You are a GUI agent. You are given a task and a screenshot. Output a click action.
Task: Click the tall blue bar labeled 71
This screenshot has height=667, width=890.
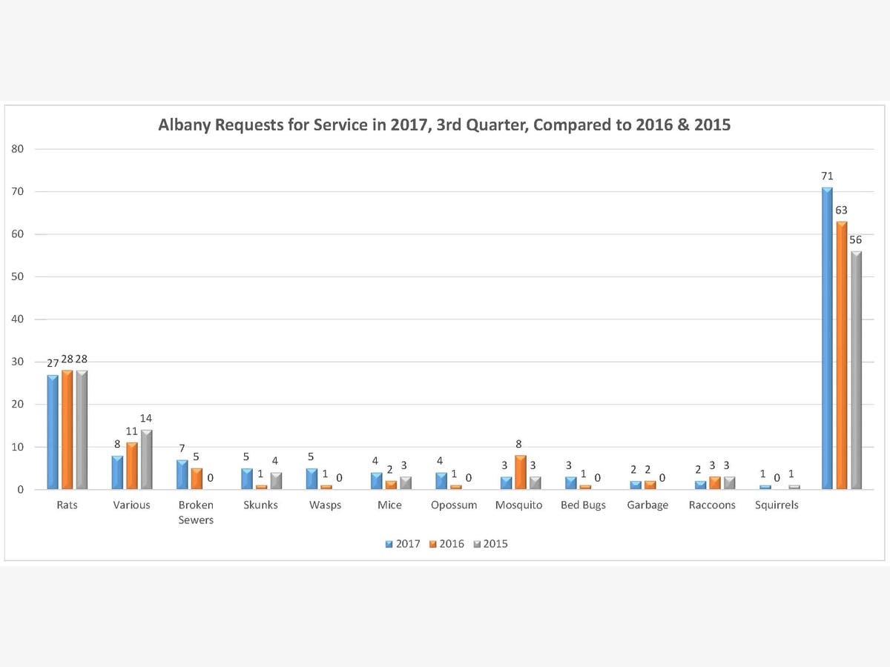[x=827, y=339]
